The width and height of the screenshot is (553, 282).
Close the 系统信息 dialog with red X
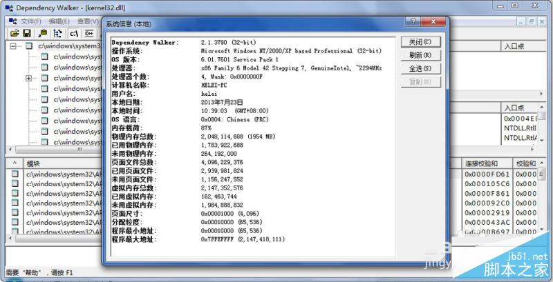click(x=434, y=22)
